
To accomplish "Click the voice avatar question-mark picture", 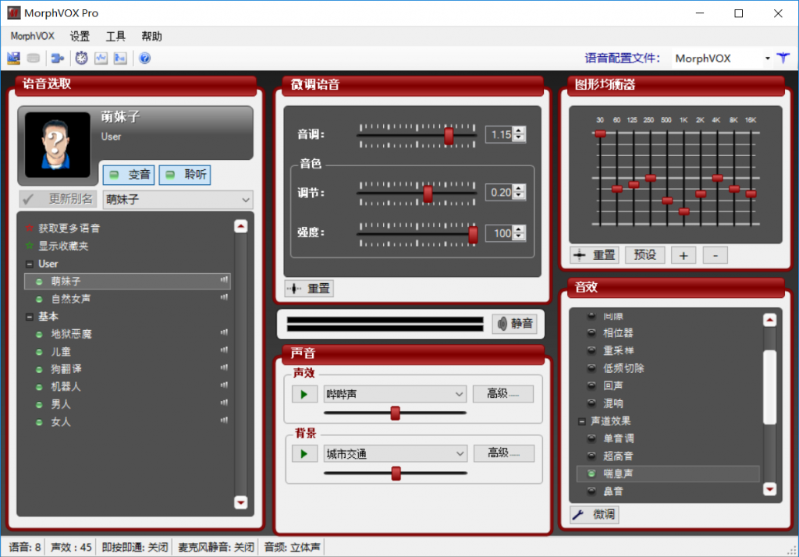I will [x=58, y=145].
